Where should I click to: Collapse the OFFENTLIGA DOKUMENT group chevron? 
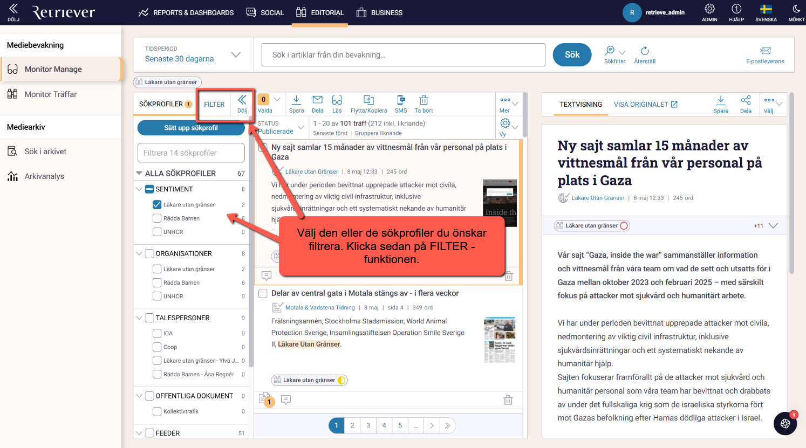pyautogui.click(x=139, y=396)
